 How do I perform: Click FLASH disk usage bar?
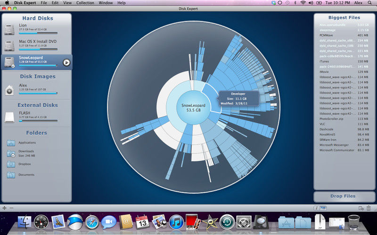point(38,121)
